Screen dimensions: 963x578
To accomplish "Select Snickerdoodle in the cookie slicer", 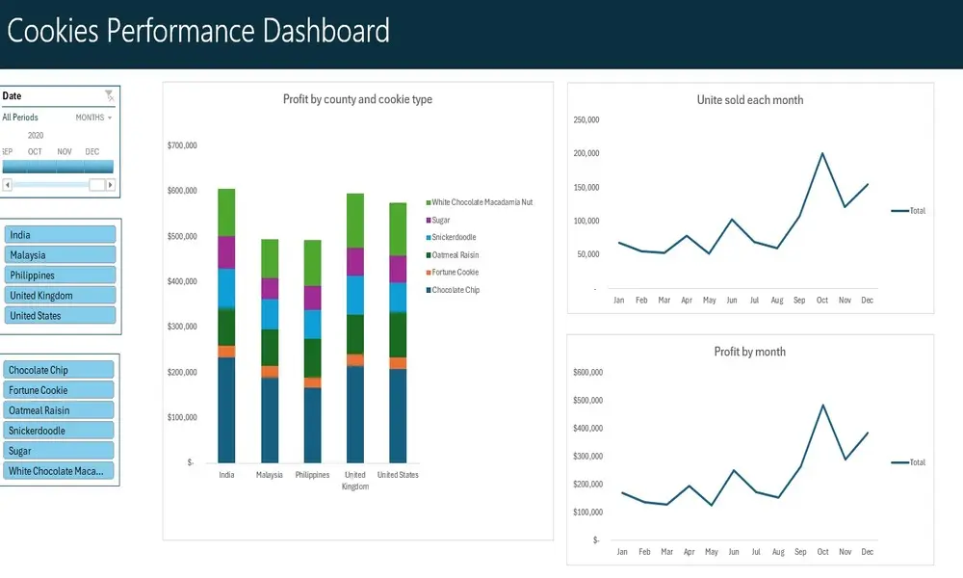I will click(x=60, y=430).
